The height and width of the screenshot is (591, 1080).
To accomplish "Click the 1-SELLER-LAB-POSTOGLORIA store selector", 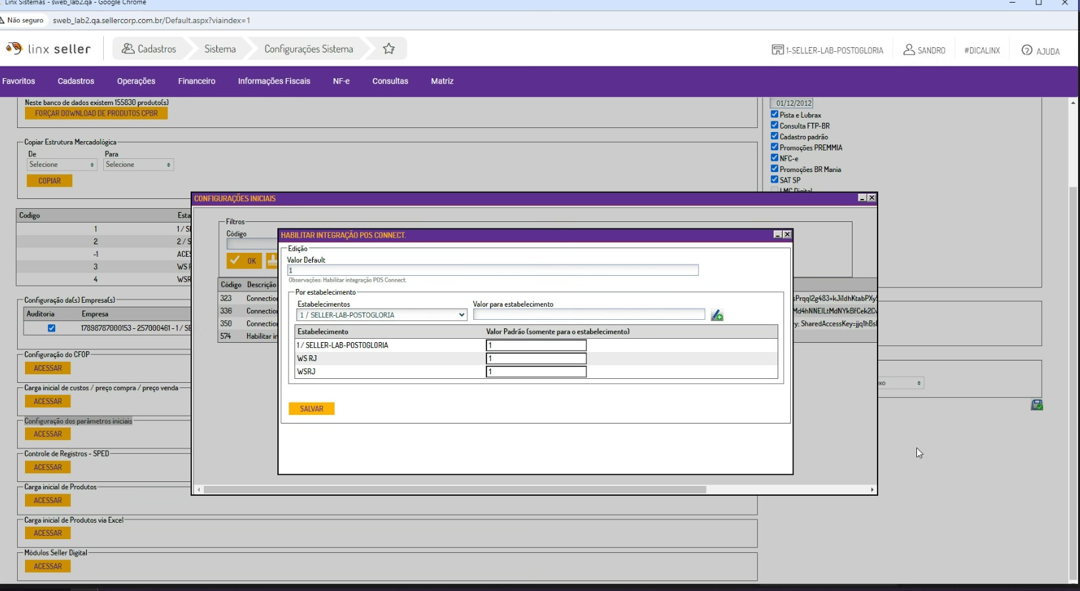I will pos(828,50).
